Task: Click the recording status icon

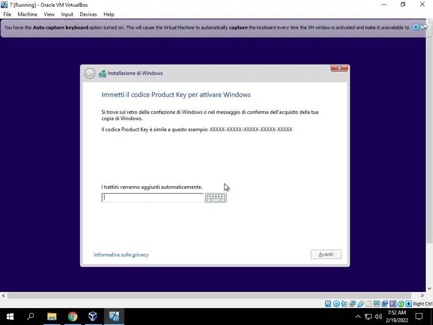Action: (384, 304)
